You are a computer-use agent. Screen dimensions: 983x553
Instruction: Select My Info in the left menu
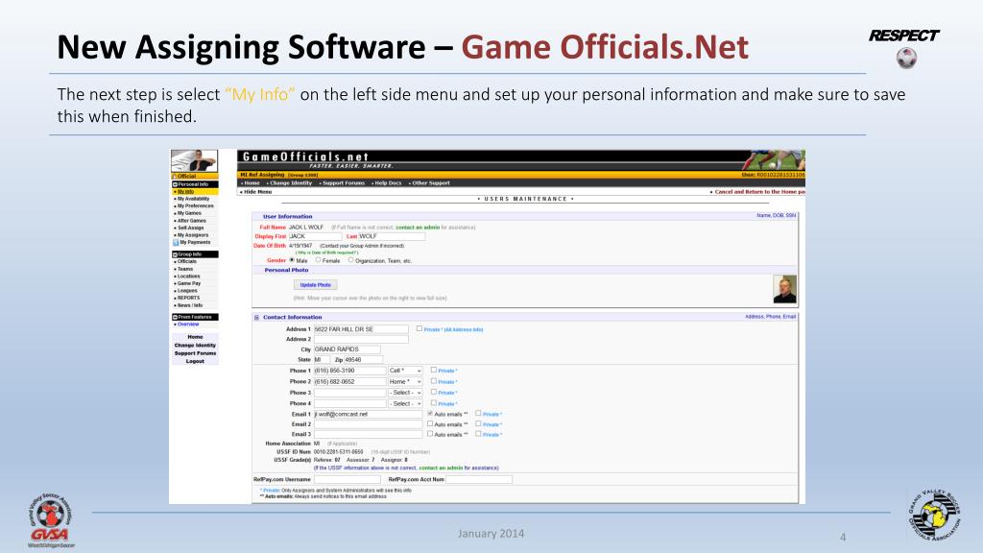185,191
